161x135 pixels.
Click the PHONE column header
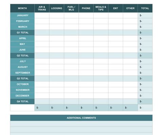coord(86,8)
